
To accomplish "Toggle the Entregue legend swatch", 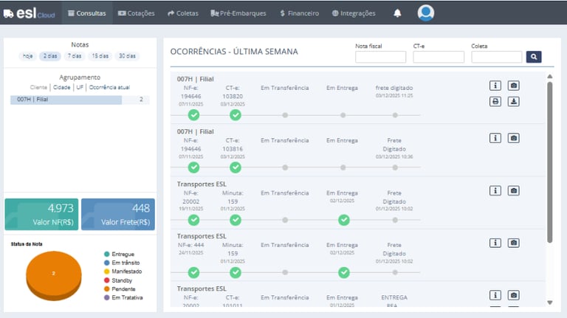I will coord(106,254).
